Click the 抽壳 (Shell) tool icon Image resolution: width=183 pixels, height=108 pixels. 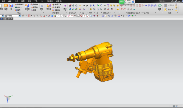(x=16, y=10)
